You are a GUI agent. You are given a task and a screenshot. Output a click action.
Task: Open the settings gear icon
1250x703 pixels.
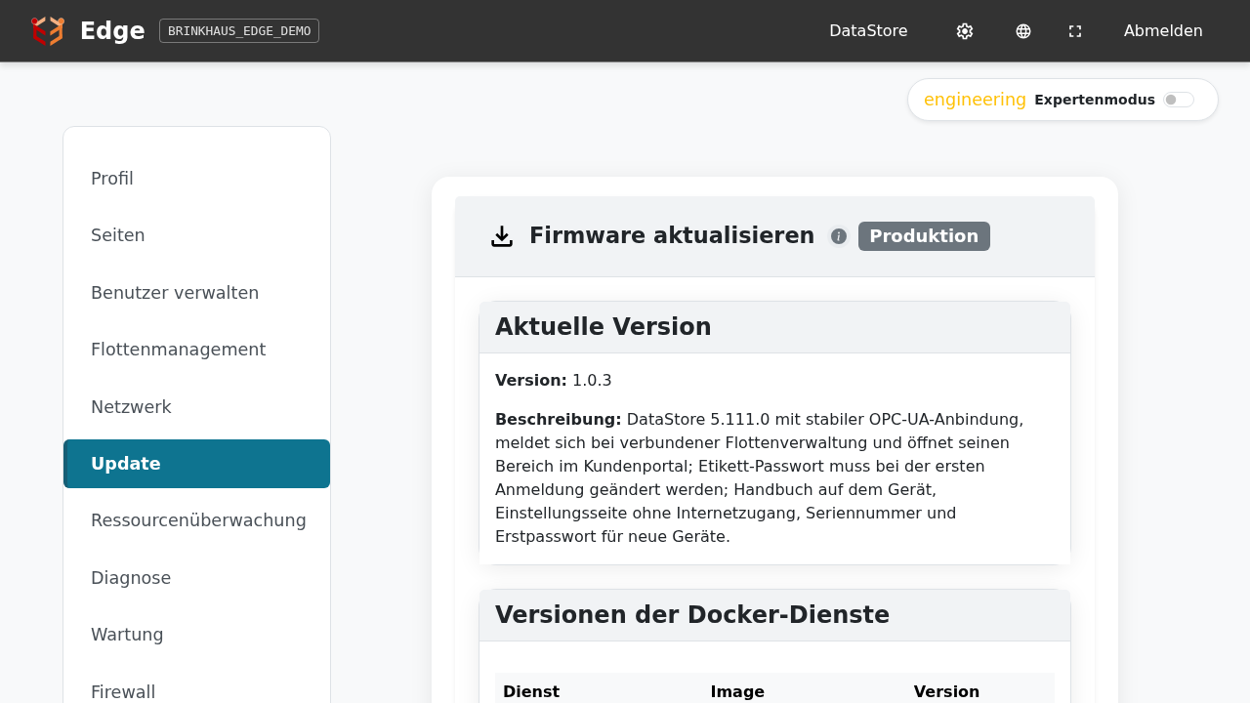pyautogui.click(x=965, y=31)
